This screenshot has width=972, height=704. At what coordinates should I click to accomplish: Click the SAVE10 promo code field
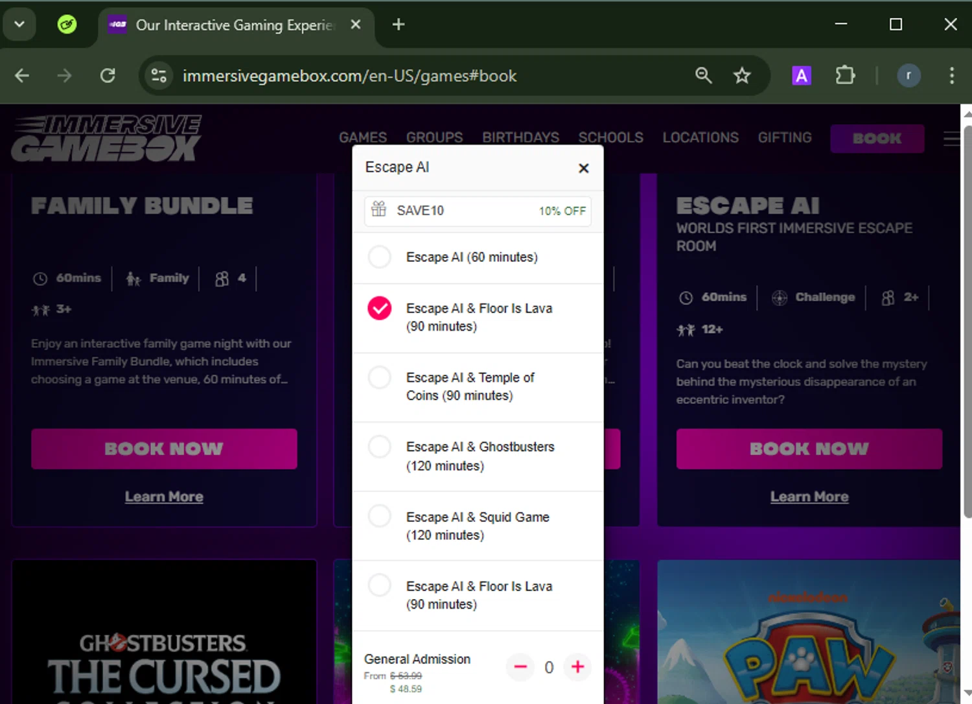click(478, 211)
